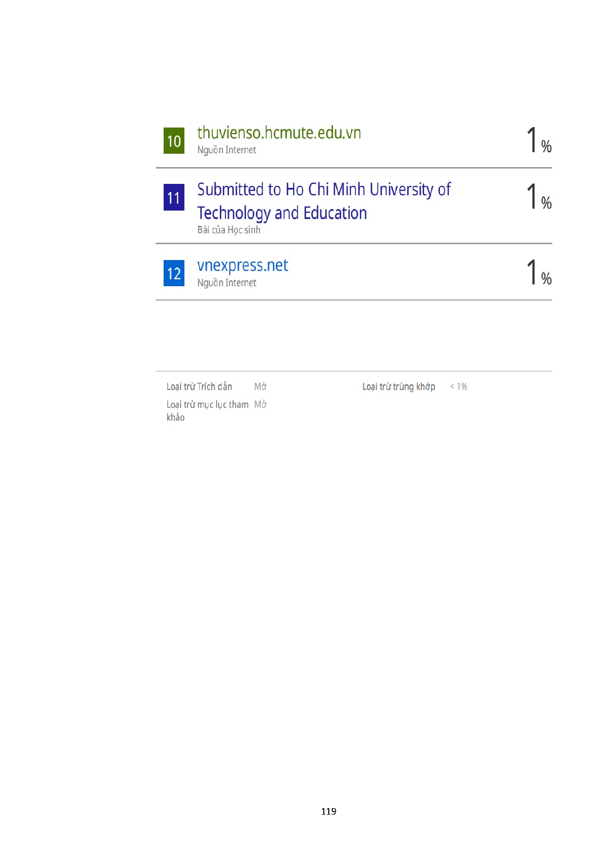This screenshot has height=867, width=613.
Task: Toggle the 'Mở' value for Trích dẫn
Action: 261,387
